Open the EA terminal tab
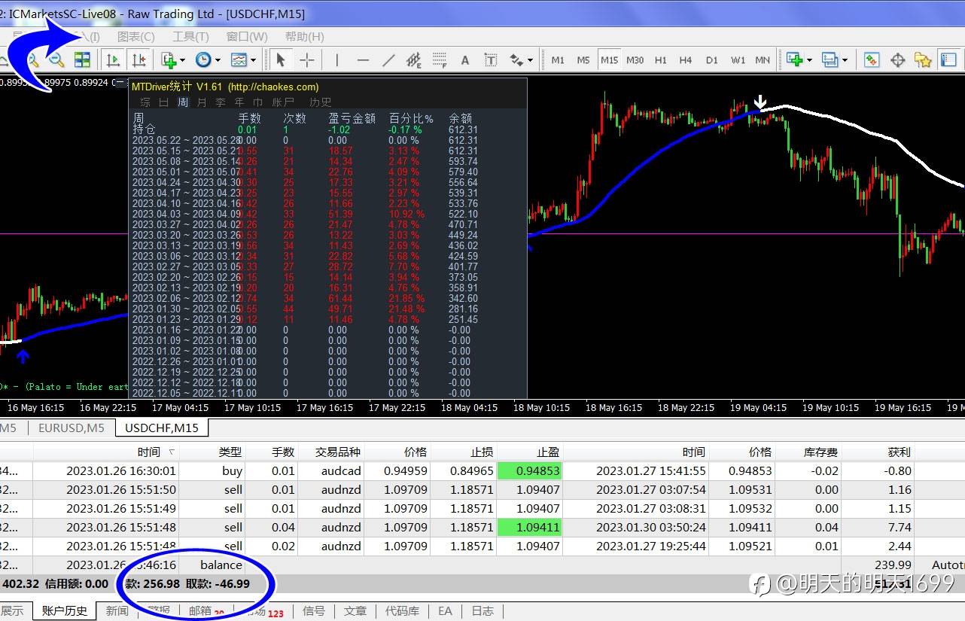 pyautogui.click(x=446, y=610)
